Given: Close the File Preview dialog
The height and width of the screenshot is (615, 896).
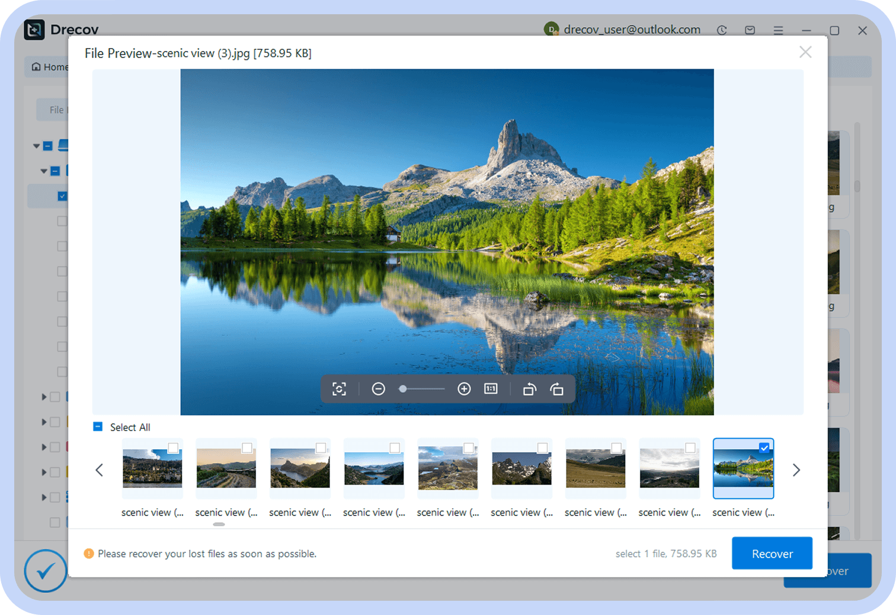Looking at the screenshot, I should 805,52.
